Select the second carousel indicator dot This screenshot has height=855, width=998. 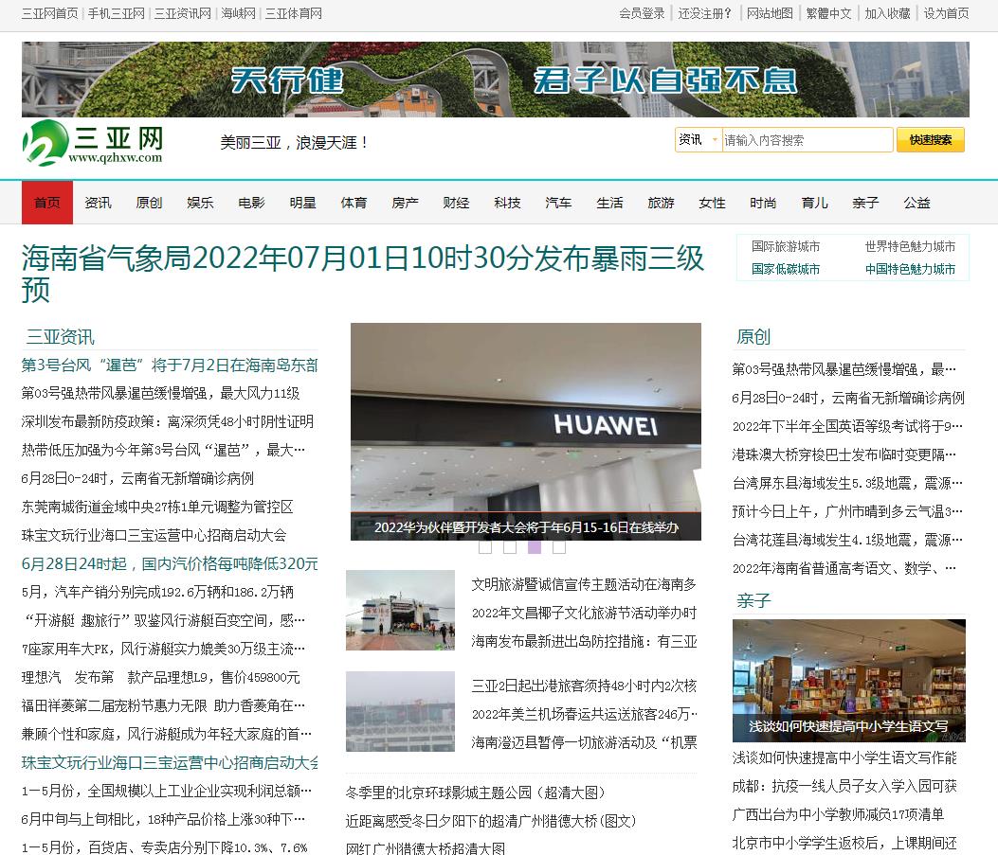[510, 546]
